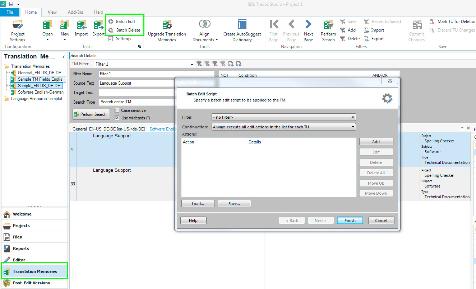Click the Target Text input field
476x289 pixels.
(137, 93)
